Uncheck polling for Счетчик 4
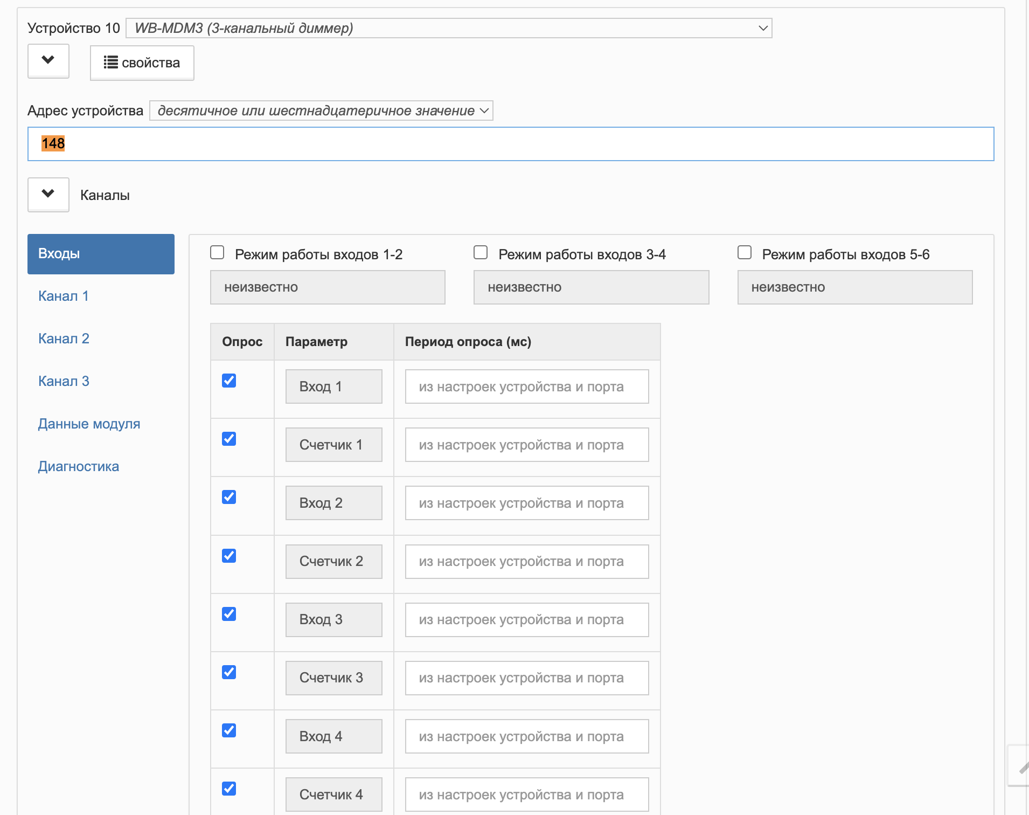The width and height of the screenshot is (1029, 815). [x=229, y=789]
